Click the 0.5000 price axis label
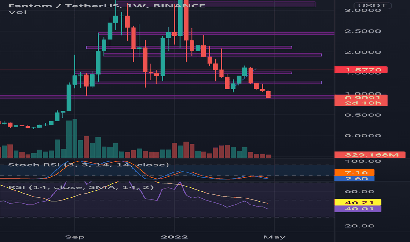 pyautogui.click(x=362, y=115)
